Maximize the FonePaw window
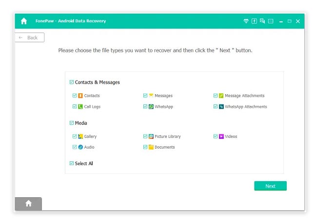The width and height of the screenshot is (316, 220). pos(289,21)
